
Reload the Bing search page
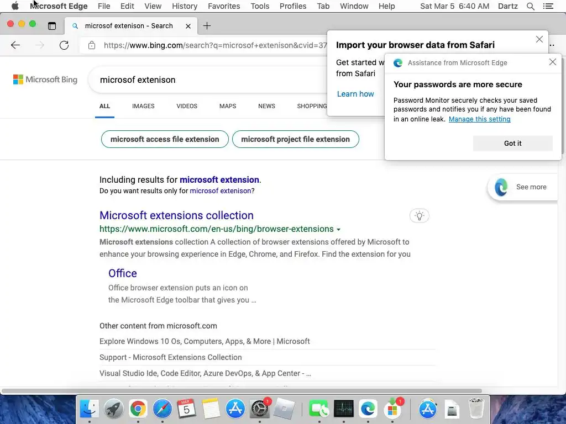pyautogui.click(x=64, y=45)
